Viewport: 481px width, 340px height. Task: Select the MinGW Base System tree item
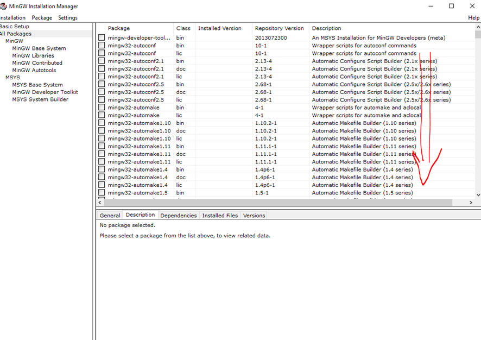39,48
